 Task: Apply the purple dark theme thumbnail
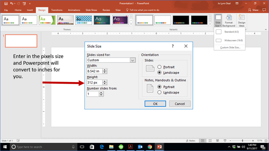pyautogui.click(x=120, y=20)
